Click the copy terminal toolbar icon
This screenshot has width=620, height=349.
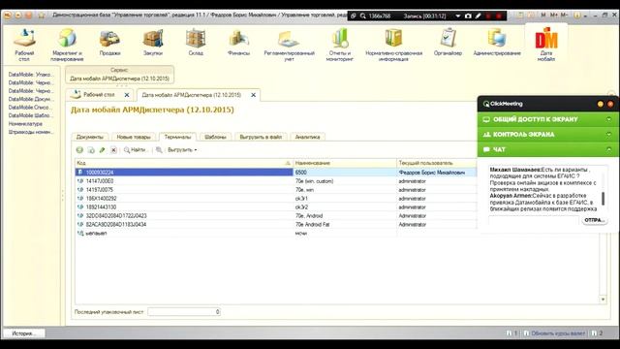91,150
